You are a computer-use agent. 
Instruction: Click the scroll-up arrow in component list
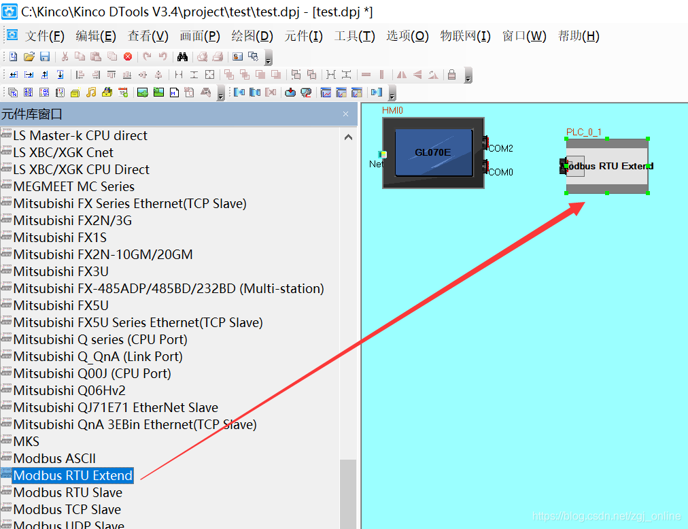[348, 137]
